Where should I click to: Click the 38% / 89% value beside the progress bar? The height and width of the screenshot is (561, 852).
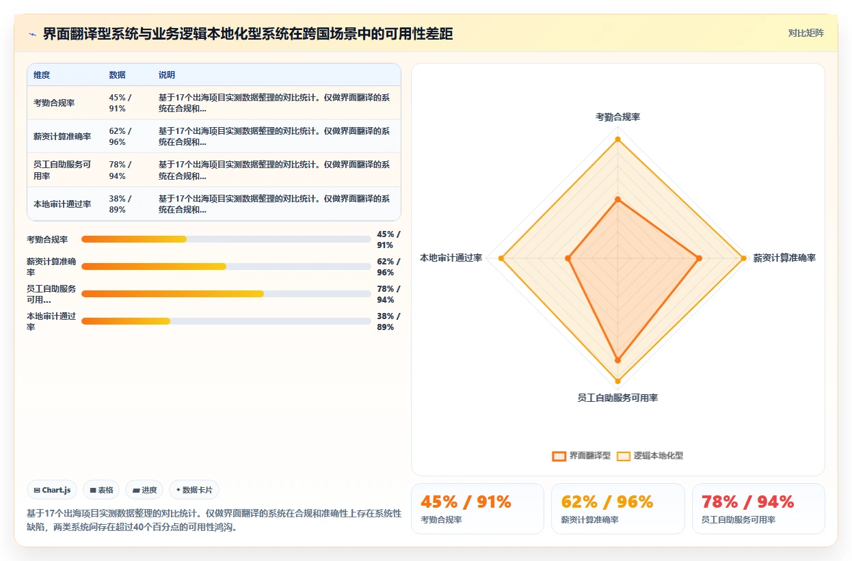tap(388, 321)
